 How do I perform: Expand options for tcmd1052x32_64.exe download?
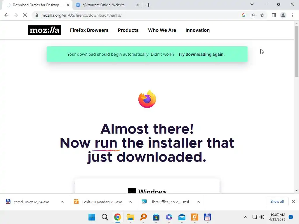62,202
